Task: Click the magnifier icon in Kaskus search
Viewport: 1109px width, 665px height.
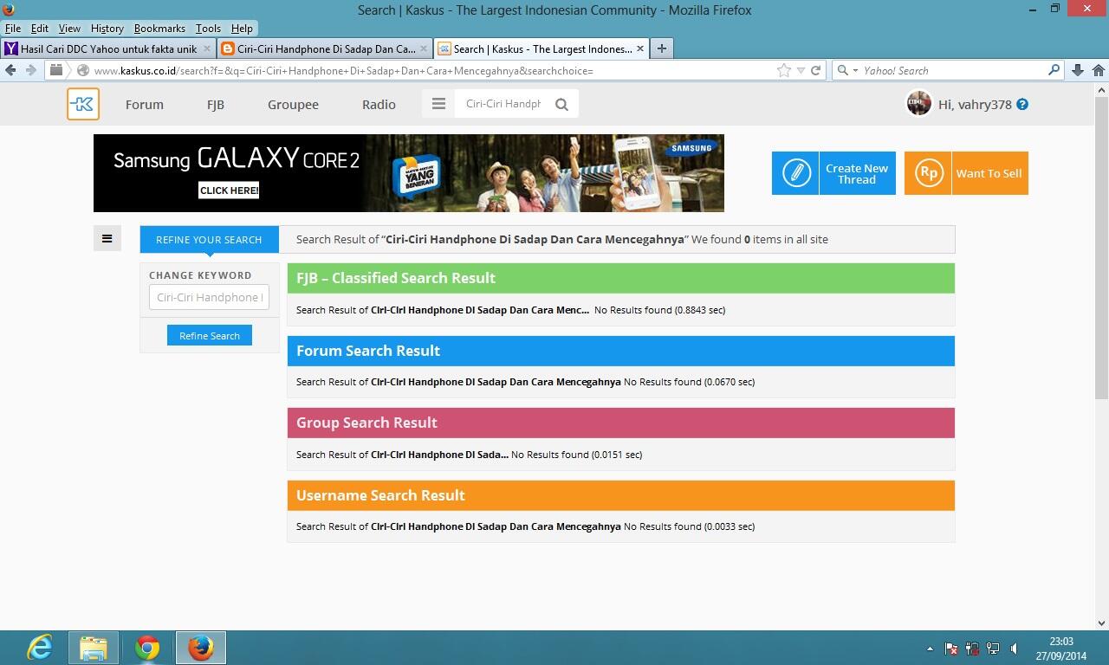Action: 561,104
